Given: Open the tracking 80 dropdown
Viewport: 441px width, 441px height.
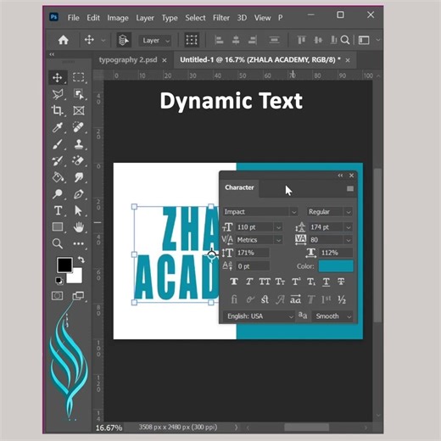Looking at the screenshot, I should [349, 240].
